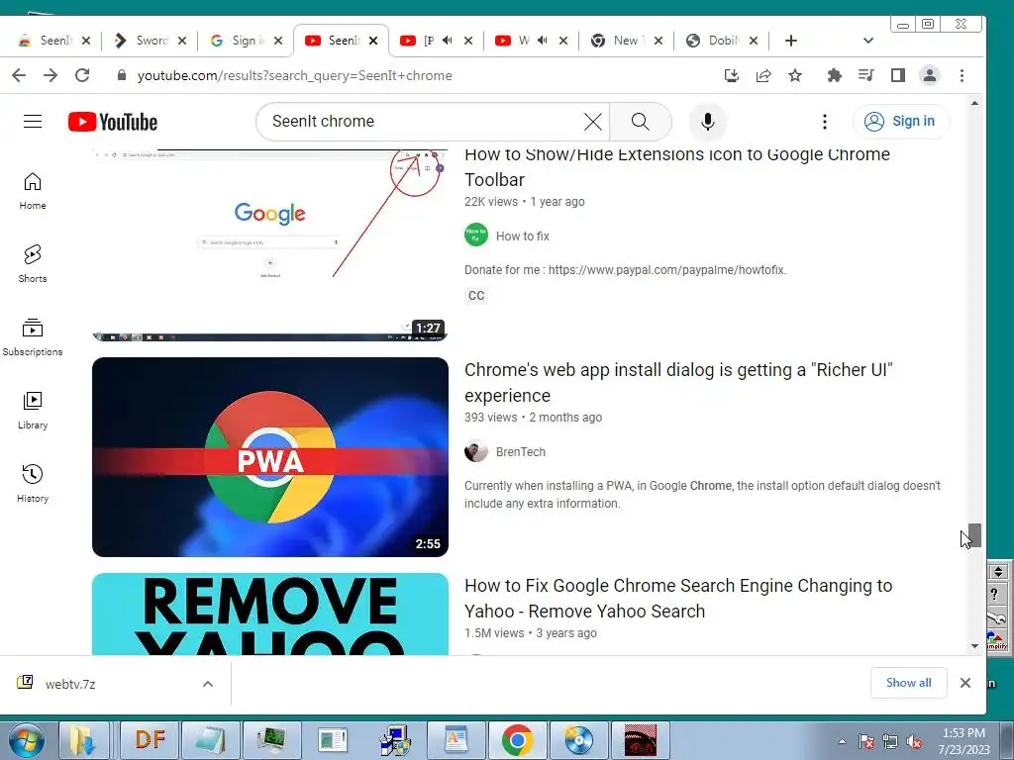Image resolution: width=1014 pixels, height=760 pixels.
Task: Reload the YouTube page
Action: [82, 75]
